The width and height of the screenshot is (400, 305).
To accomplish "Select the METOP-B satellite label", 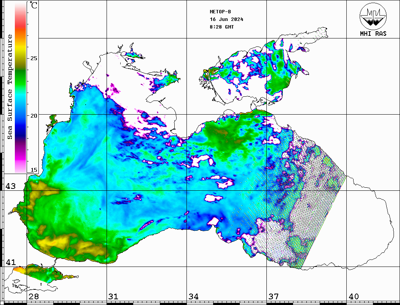I will tap(220, 12).
